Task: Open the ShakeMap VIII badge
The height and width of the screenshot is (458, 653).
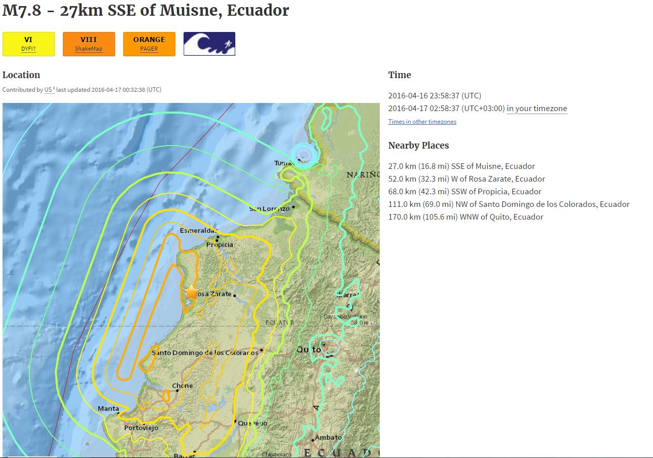Action: 89,44
